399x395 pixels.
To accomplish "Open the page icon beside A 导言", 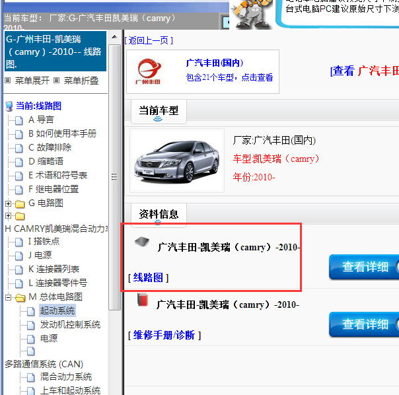I will pyautogui.click(x=19, y=120).
